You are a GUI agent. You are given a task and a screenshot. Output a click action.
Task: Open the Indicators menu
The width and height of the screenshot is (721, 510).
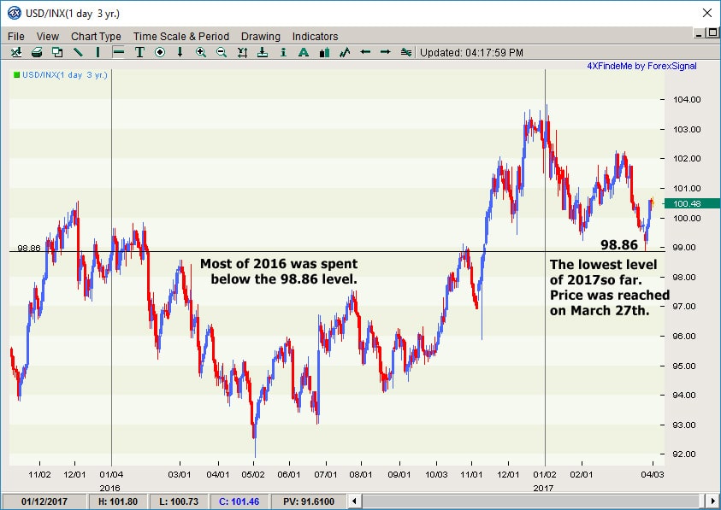click(x=315, y=36)
